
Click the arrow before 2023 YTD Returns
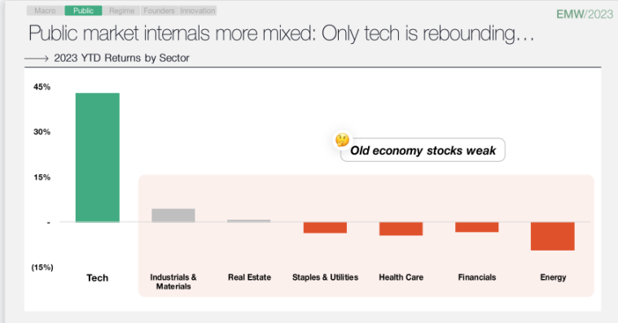tap(37, 59)
